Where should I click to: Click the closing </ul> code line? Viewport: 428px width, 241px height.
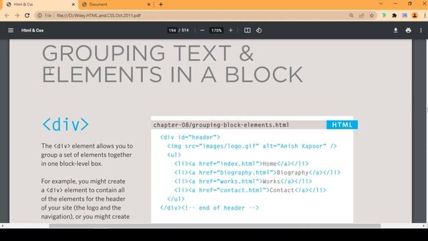coord(176,199)
